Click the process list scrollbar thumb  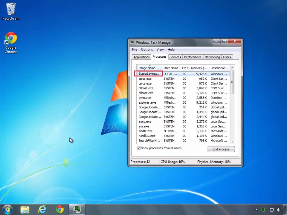[x=232, y=82]
